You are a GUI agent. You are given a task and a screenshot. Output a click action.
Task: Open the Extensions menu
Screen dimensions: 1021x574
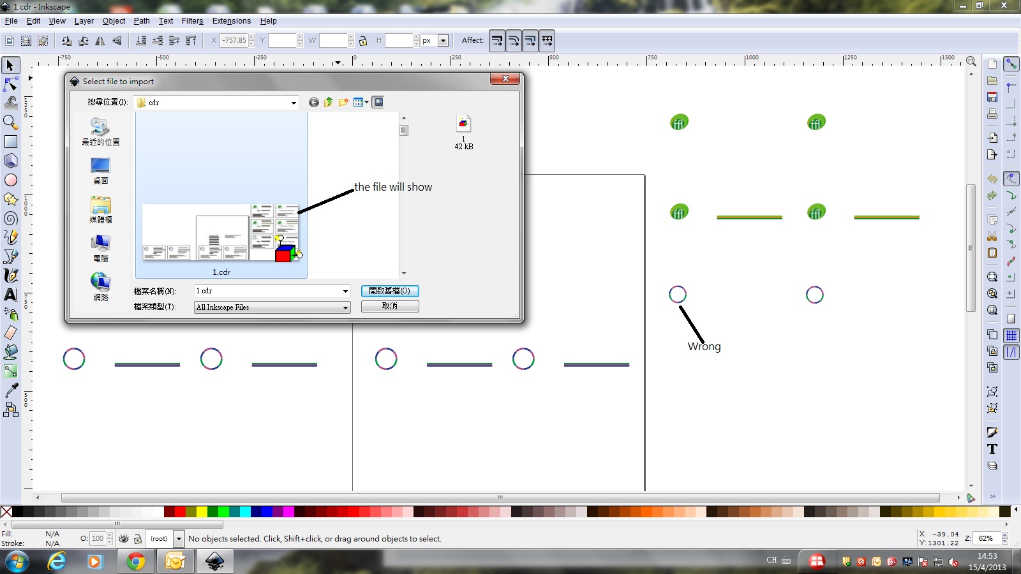[231, 21]
